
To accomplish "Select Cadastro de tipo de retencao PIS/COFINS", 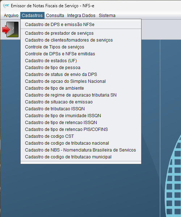I will pos(81,129).
